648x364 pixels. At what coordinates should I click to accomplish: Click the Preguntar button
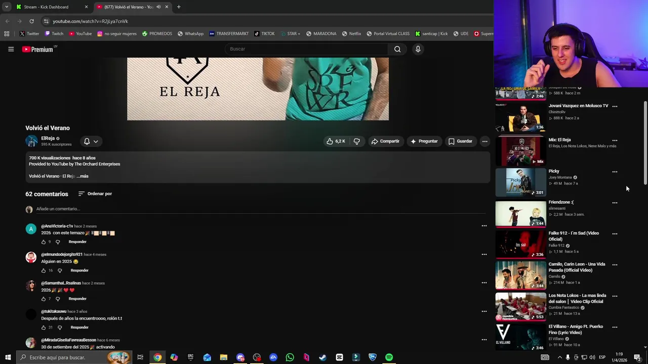(x=424, y=142)
